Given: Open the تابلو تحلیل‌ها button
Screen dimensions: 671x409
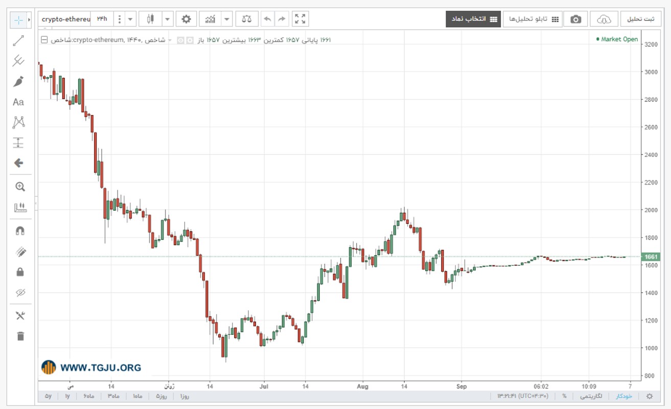Looking at the screenshot, I should 533,19.
